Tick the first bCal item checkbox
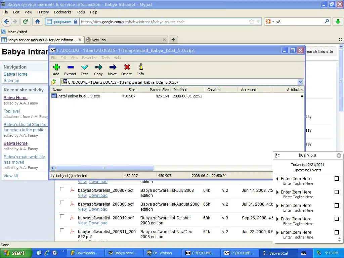The height and width of the screenshot is (258, 344). [337, 179]
